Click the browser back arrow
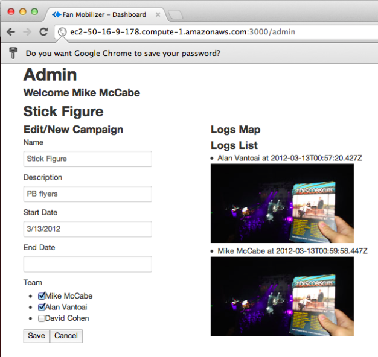Screen dimensions: 378x357 [x=11, y=31]
